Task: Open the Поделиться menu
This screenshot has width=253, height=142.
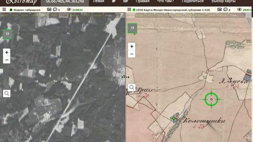Action: coord(193,2)
